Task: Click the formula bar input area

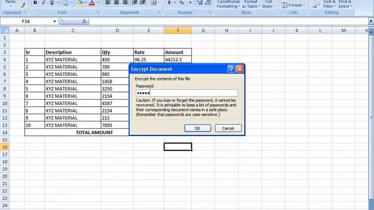Action: tap(228, 21)
